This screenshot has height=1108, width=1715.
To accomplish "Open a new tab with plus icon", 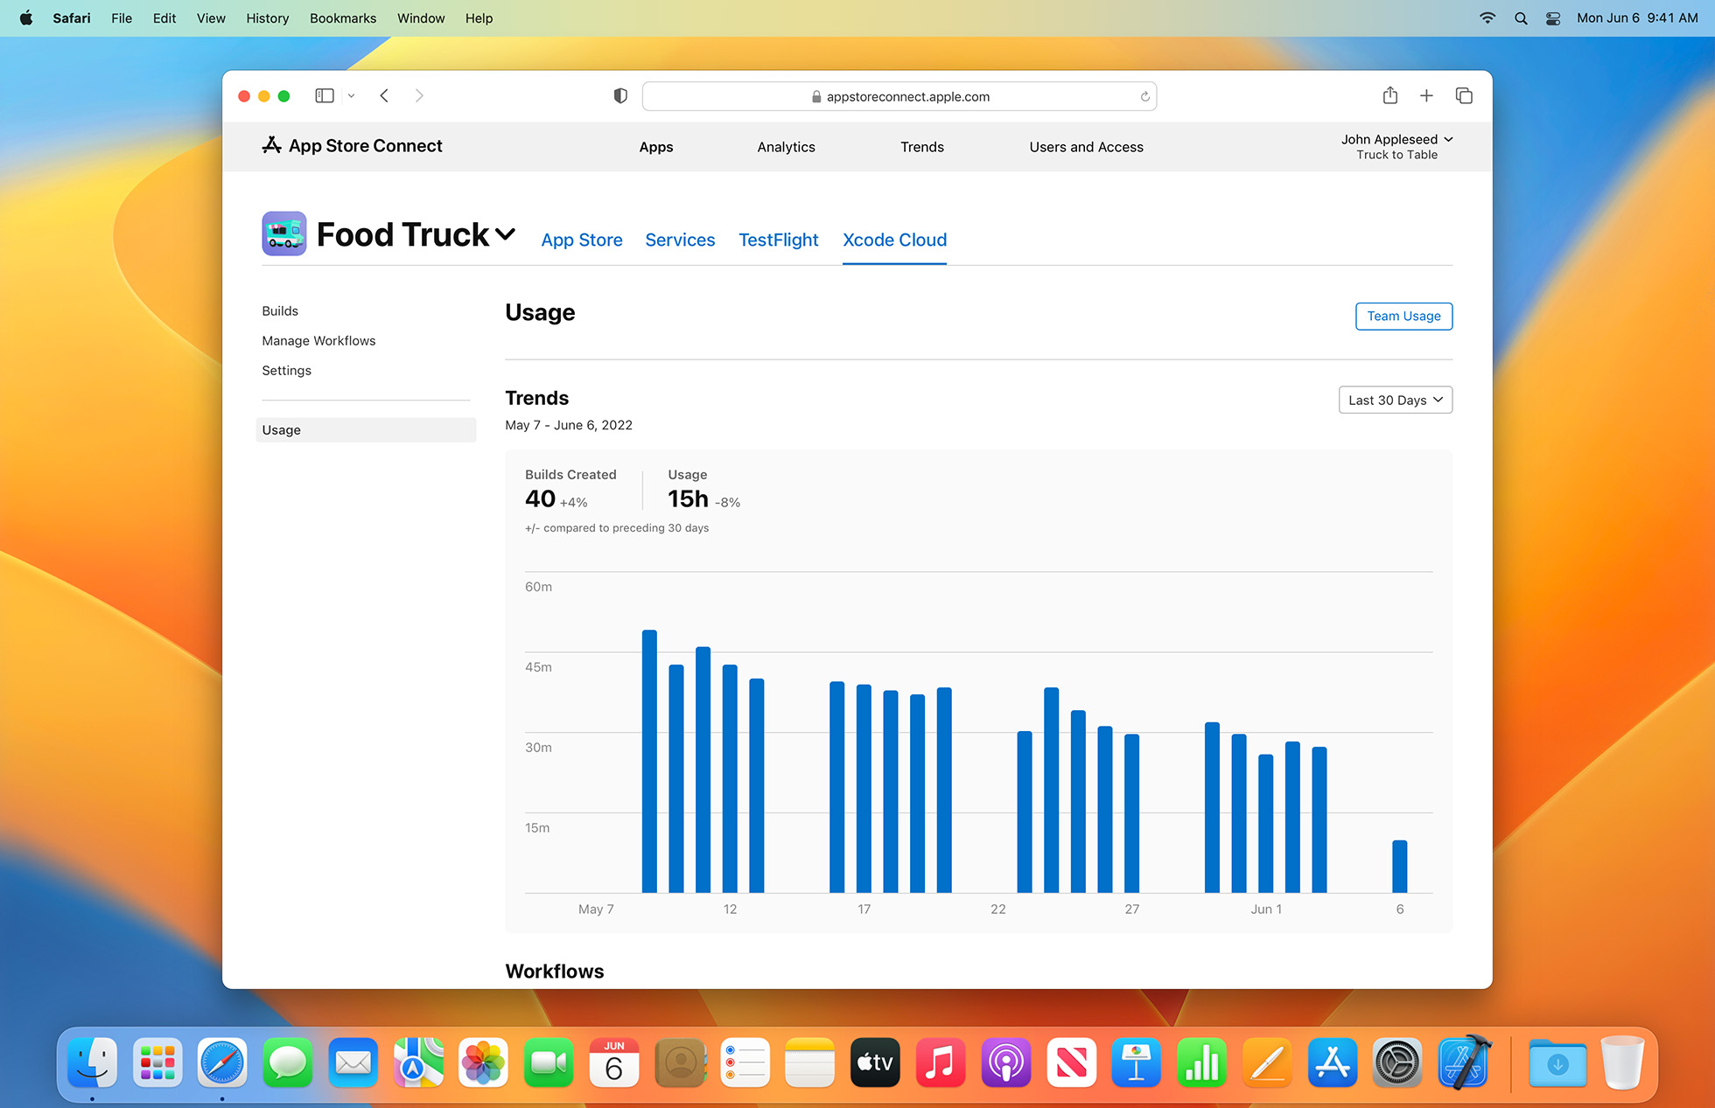I will click(1426, 96).
